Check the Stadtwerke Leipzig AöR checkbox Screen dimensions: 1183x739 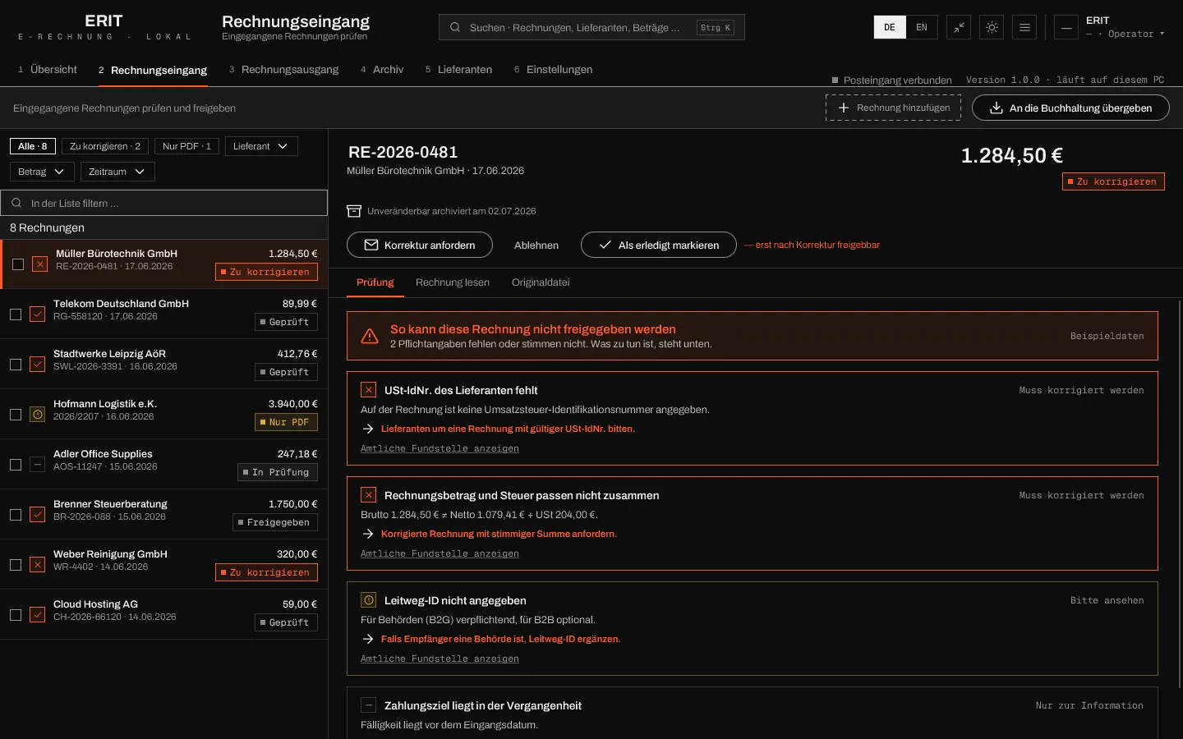pyautogui.click(x=16, y=365)
